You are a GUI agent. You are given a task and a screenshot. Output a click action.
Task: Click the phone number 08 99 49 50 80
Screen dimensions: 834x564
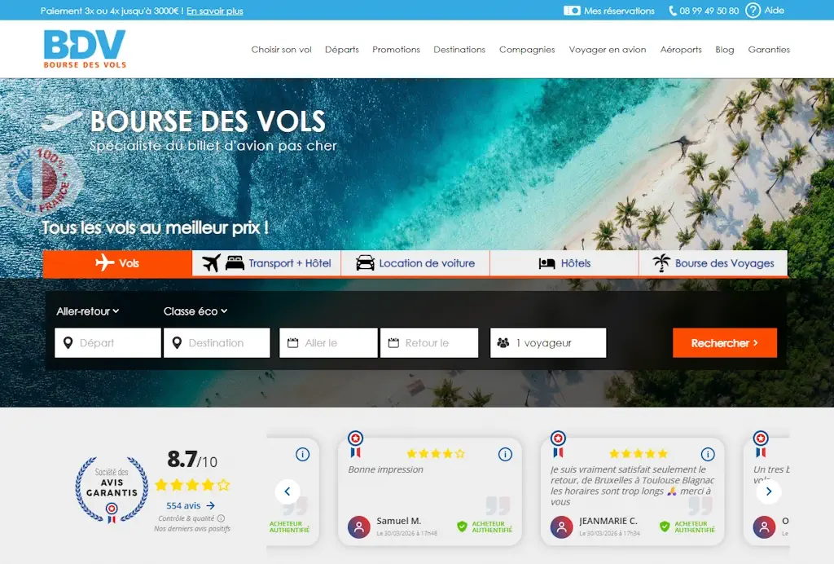click(709, 11)
